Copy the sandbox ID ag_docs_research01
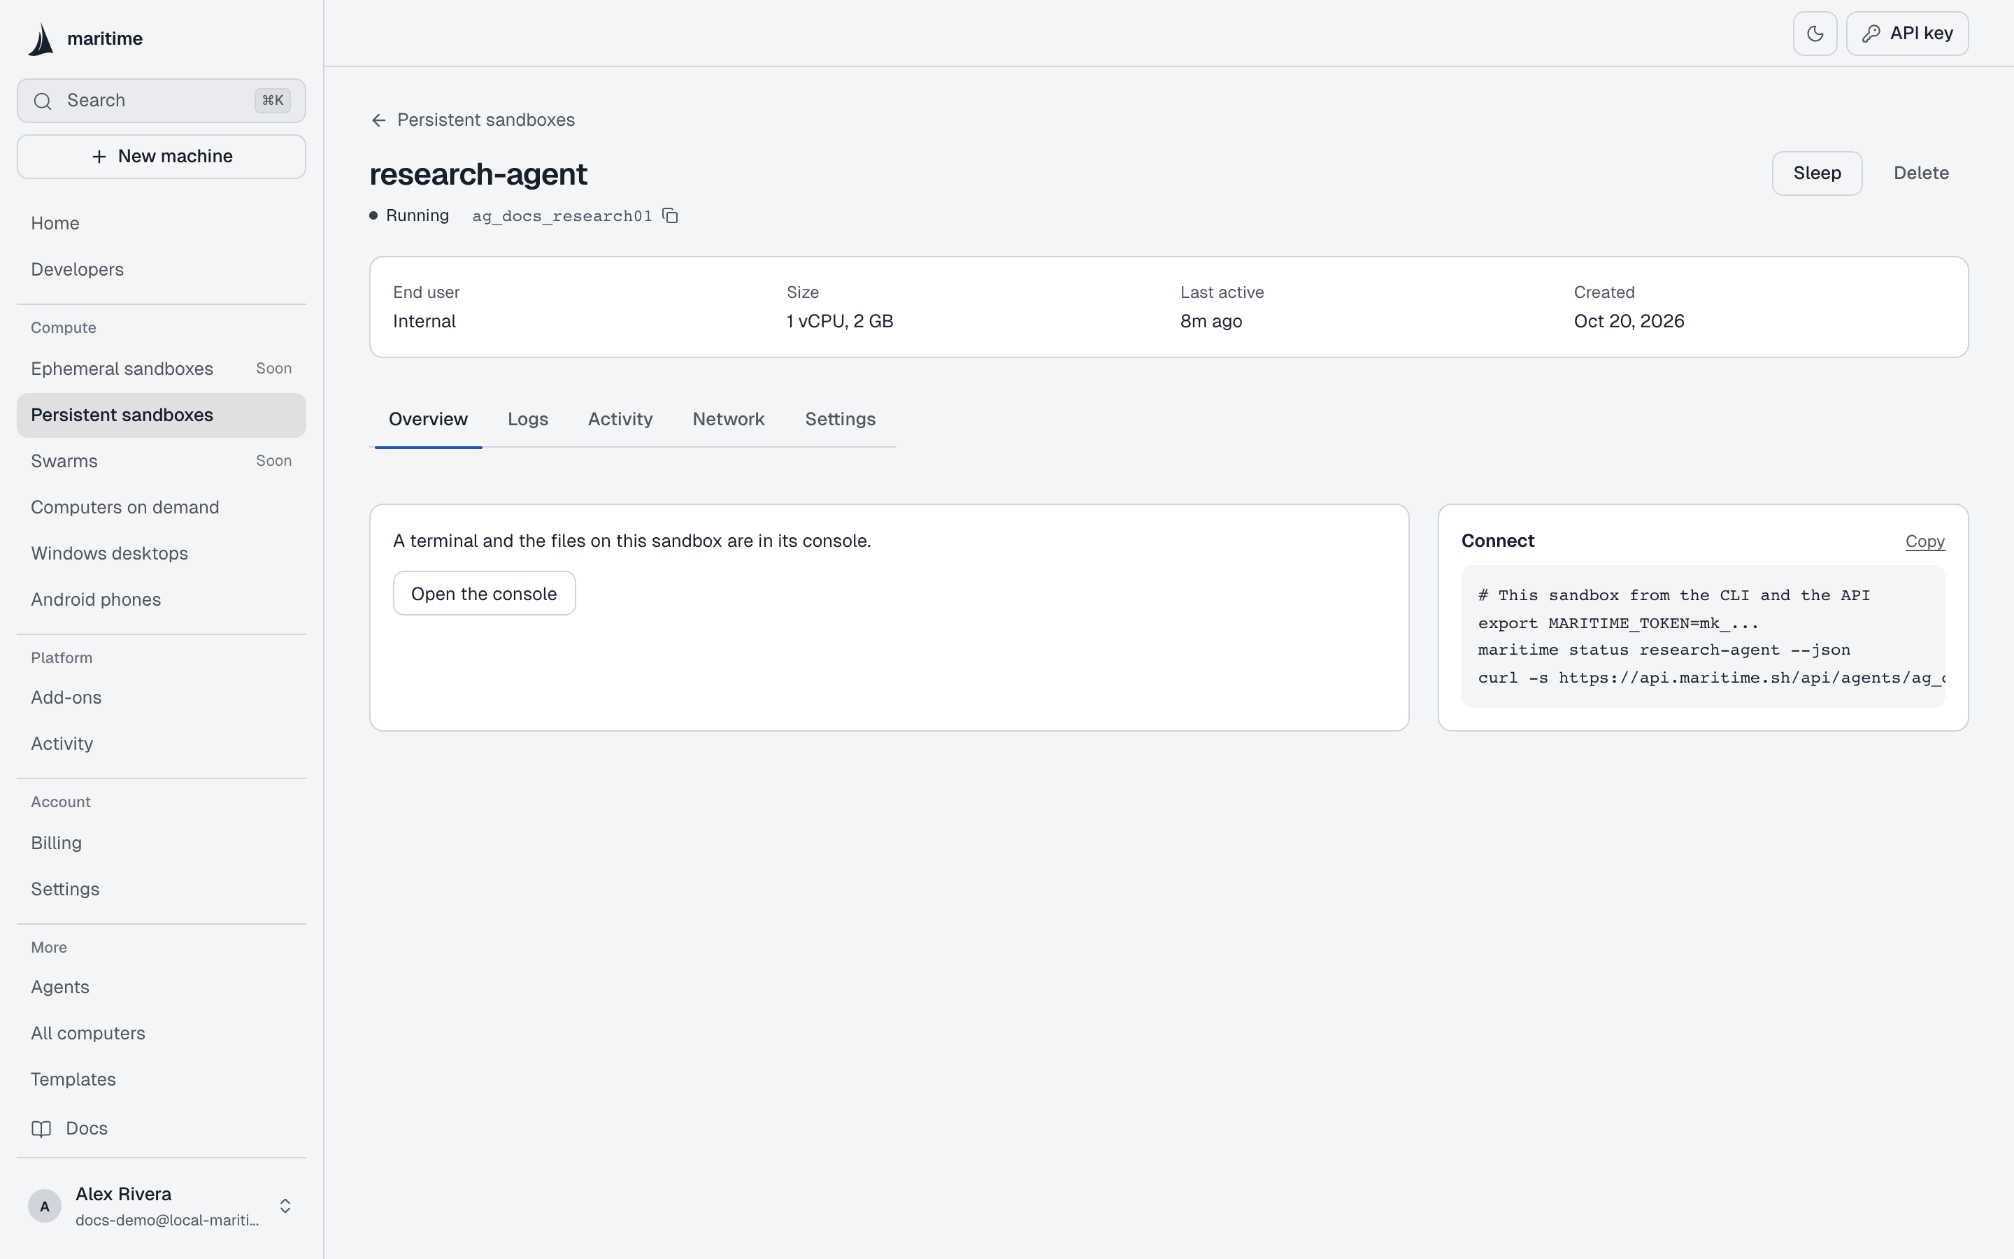 click(670, 215)
